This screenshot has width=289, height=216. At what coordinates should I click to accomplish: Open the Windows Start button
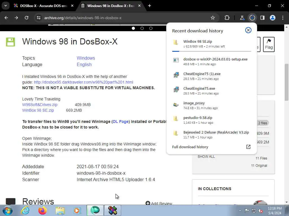8,210
